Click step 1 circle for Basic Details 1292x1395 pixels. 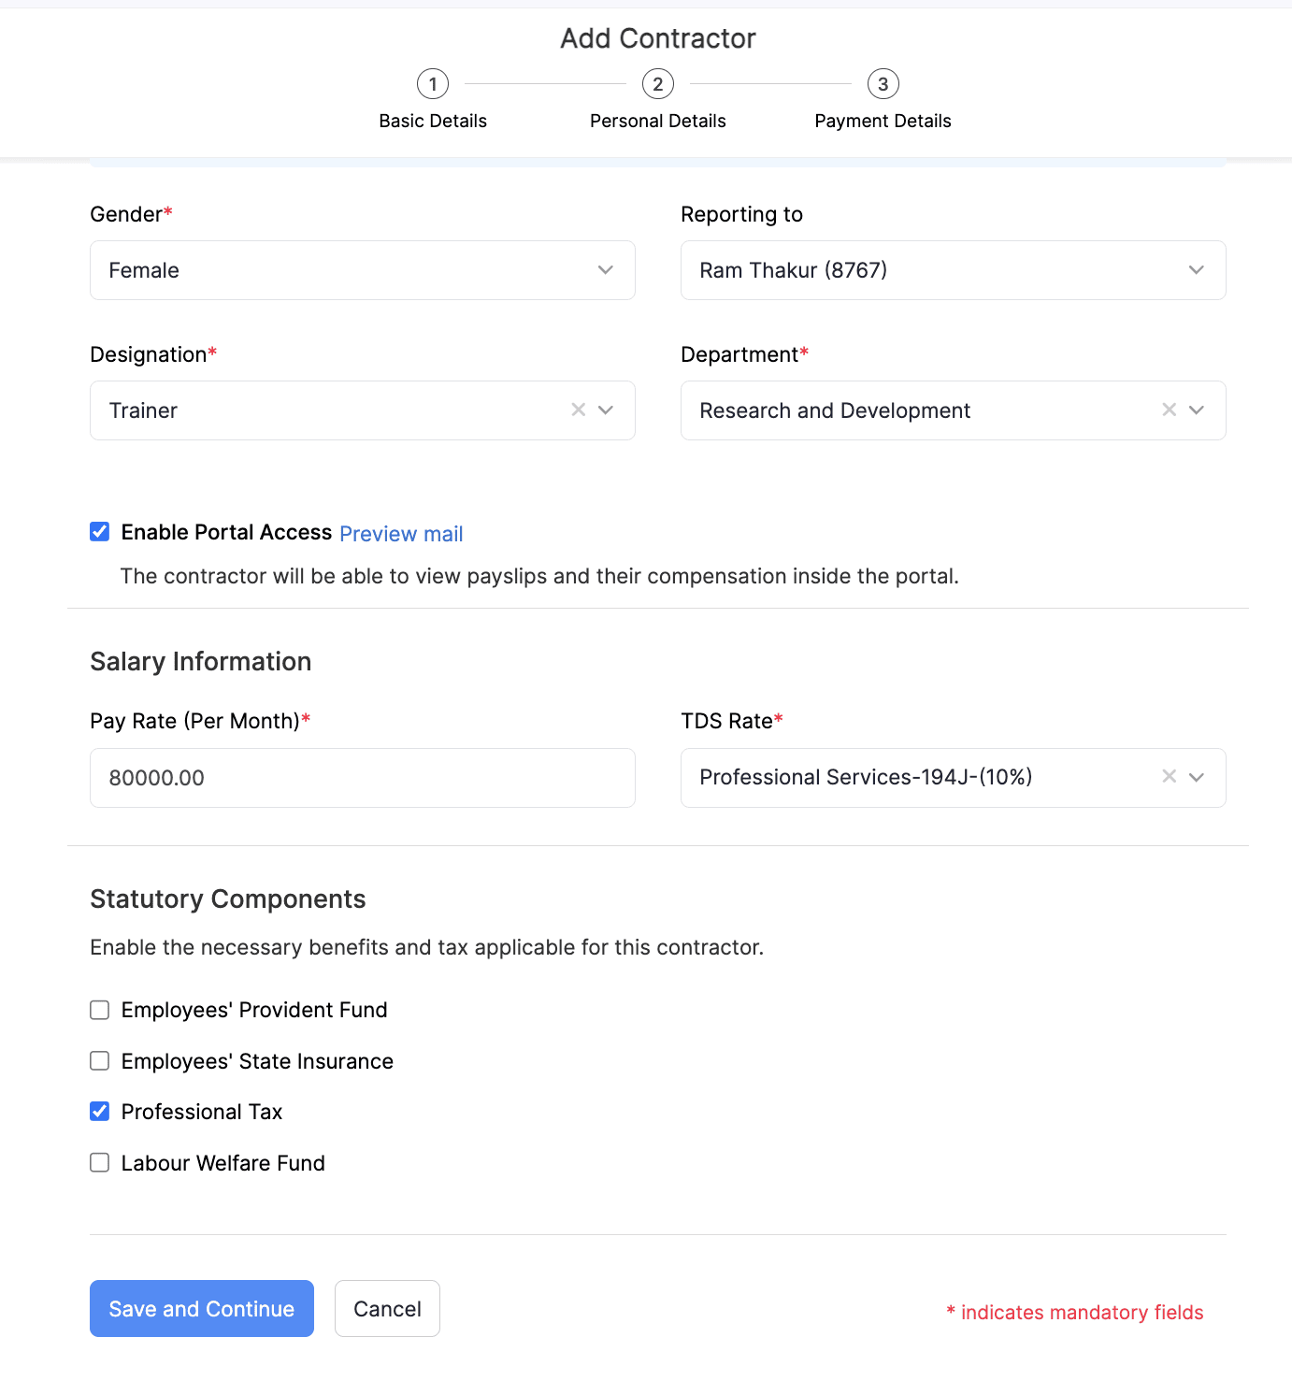(x=432, y=83)
